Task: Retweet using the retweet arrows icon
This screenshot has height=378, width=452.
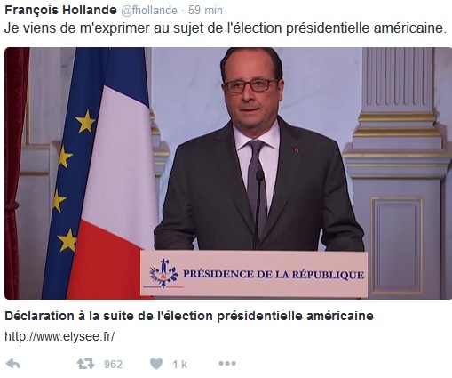Action: point(85,364)
